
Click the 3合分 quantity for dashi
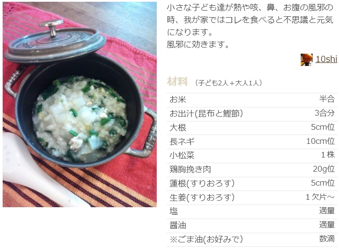[x=324, y=113]
